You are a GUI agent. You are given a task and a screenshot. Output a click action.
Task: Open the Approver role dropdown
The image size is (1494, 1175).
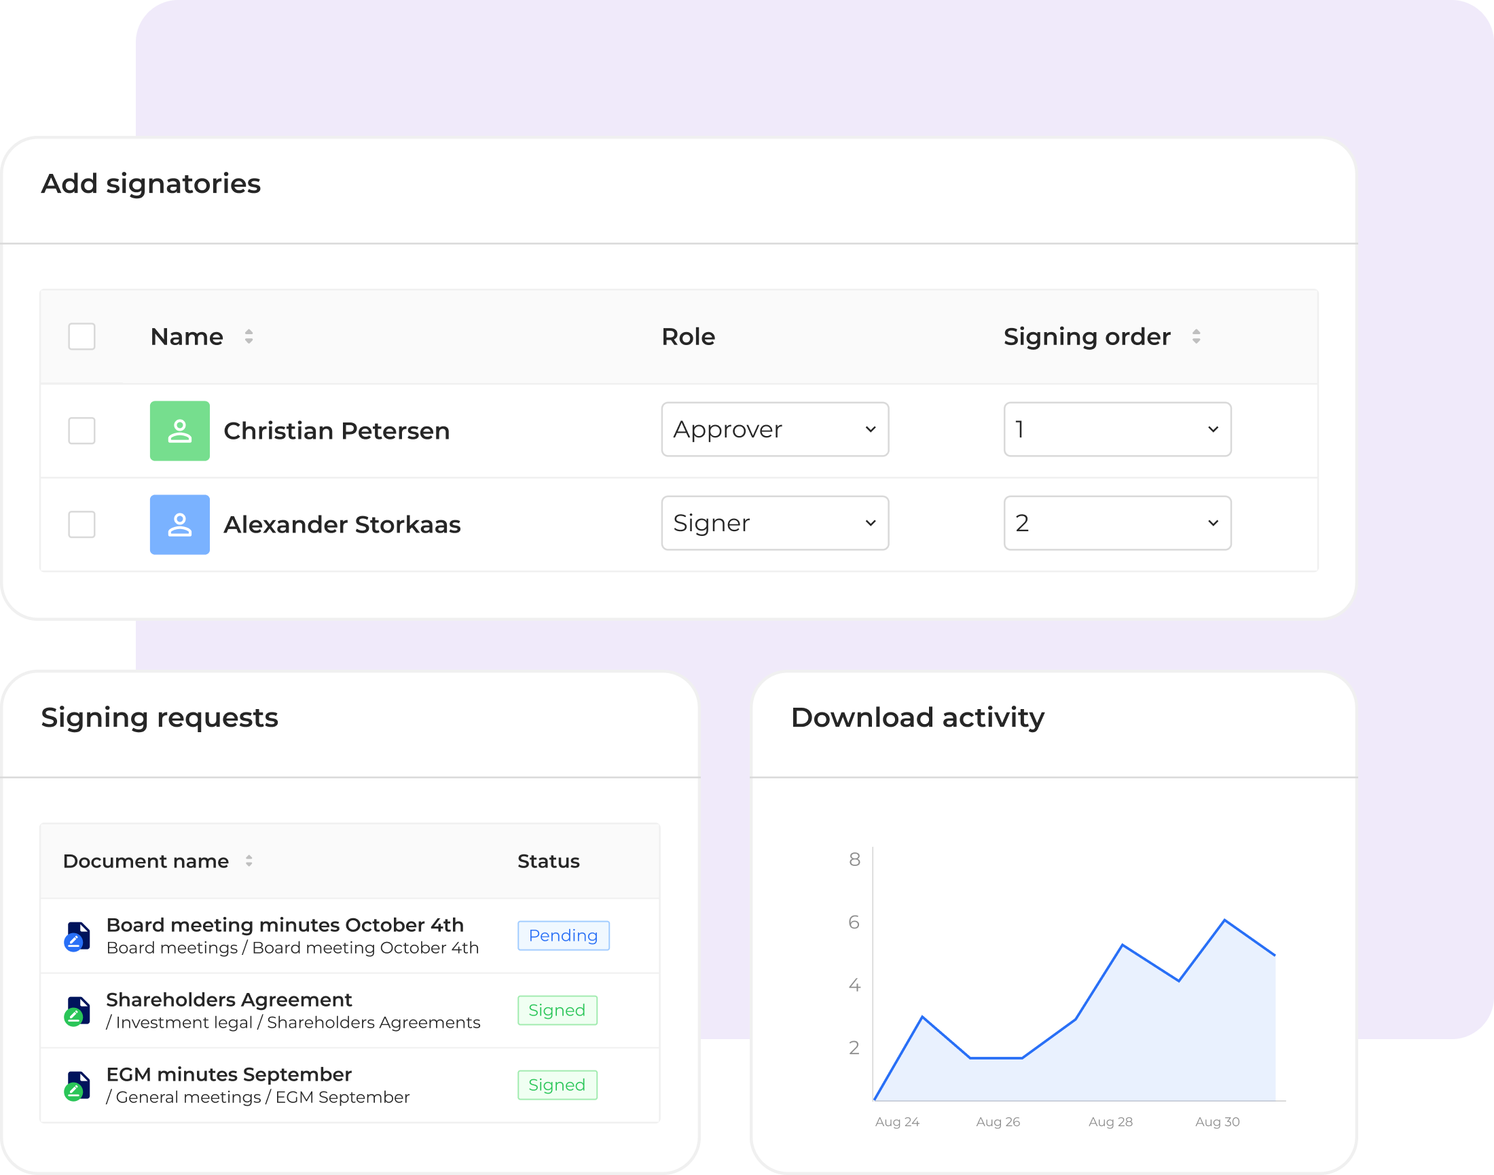tap(775, 429)
